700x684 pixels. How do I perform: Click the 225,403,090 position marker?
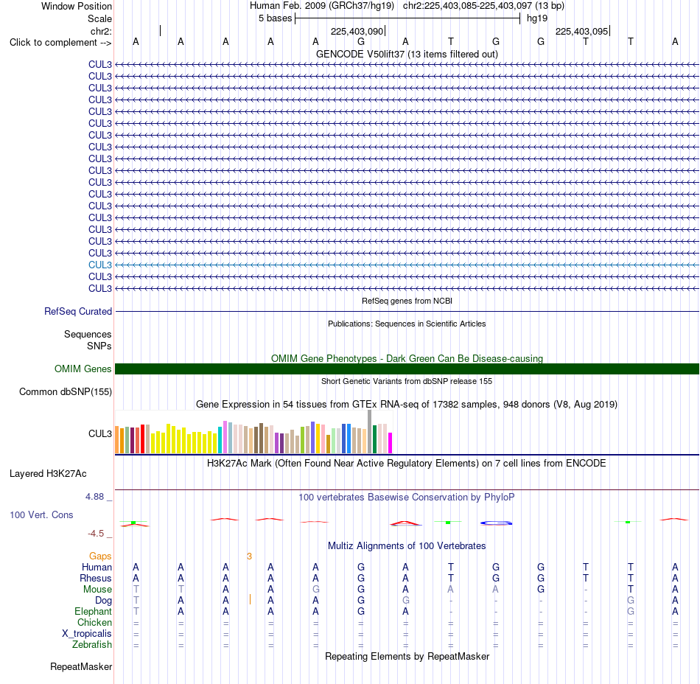357,31
